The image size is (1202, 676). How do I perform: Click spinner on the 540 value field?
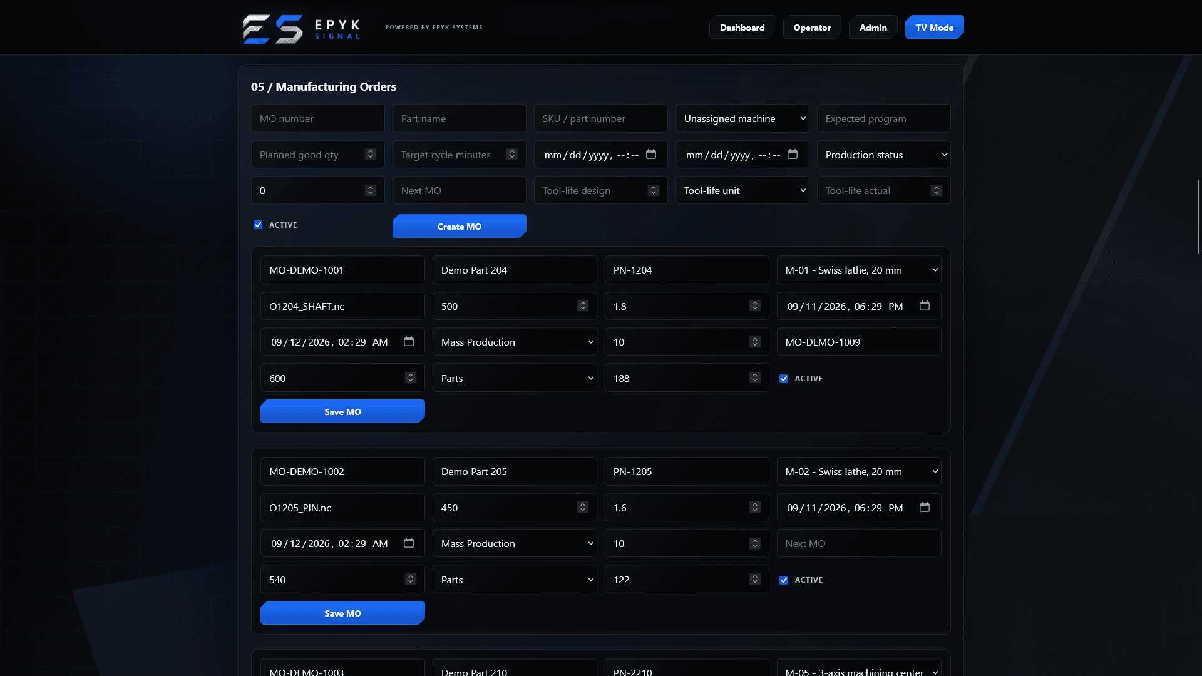point(411,579)
